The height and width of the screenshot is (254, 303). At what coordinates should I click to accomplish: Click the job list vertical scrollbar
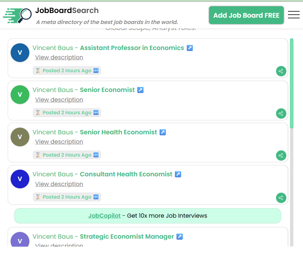292,83
